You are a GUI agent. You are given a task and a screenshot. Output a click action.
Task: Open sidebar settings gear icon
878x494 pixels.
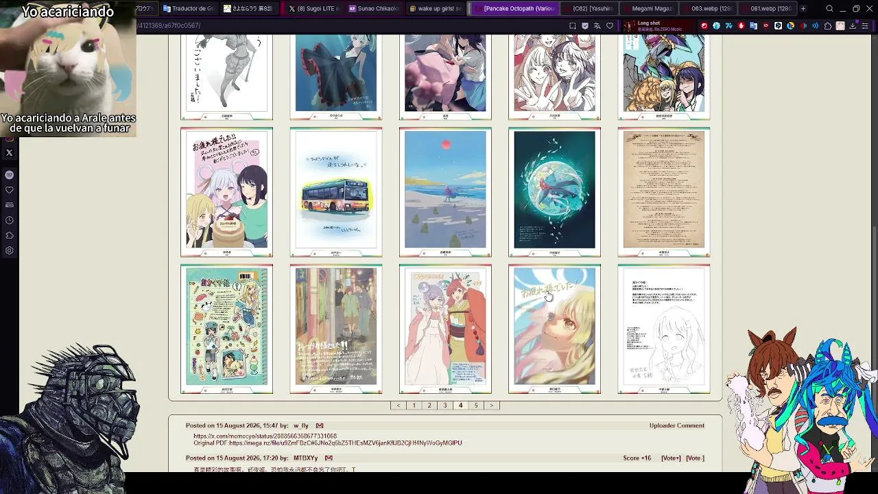pyautogui.click(x=9, y=250)
